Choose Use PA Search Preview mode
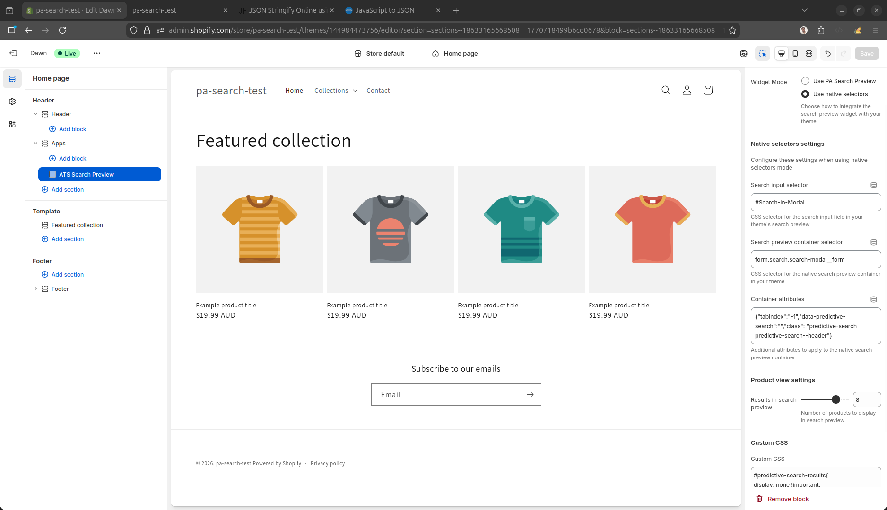 point(805,81)
